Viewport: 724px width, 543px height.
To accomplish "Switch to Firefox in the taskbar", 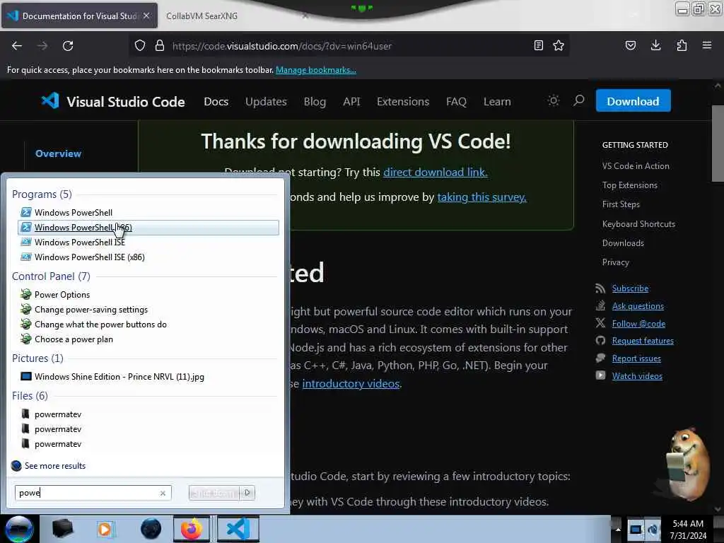I will point(192,529).
